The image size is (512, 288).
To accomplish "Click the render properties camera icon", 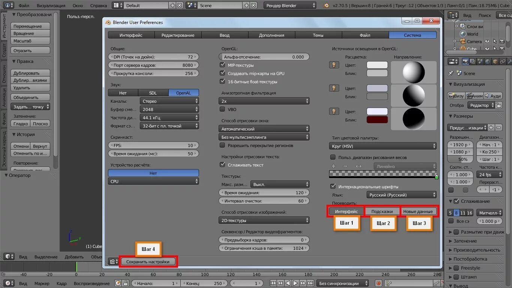I will [466, 61].
